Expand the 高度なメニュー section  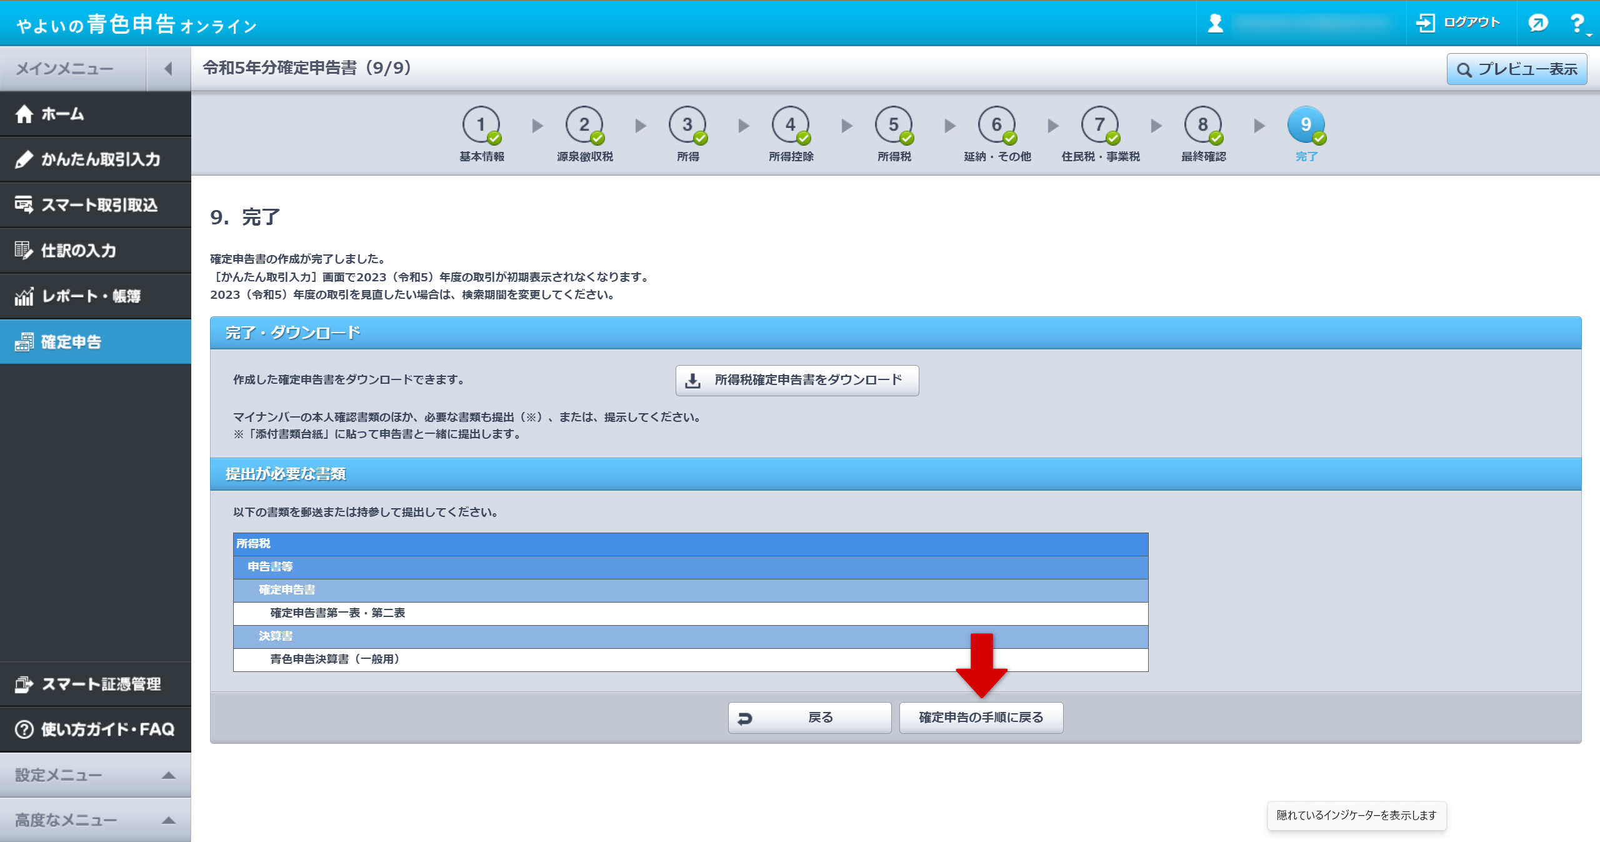(95, 820)
